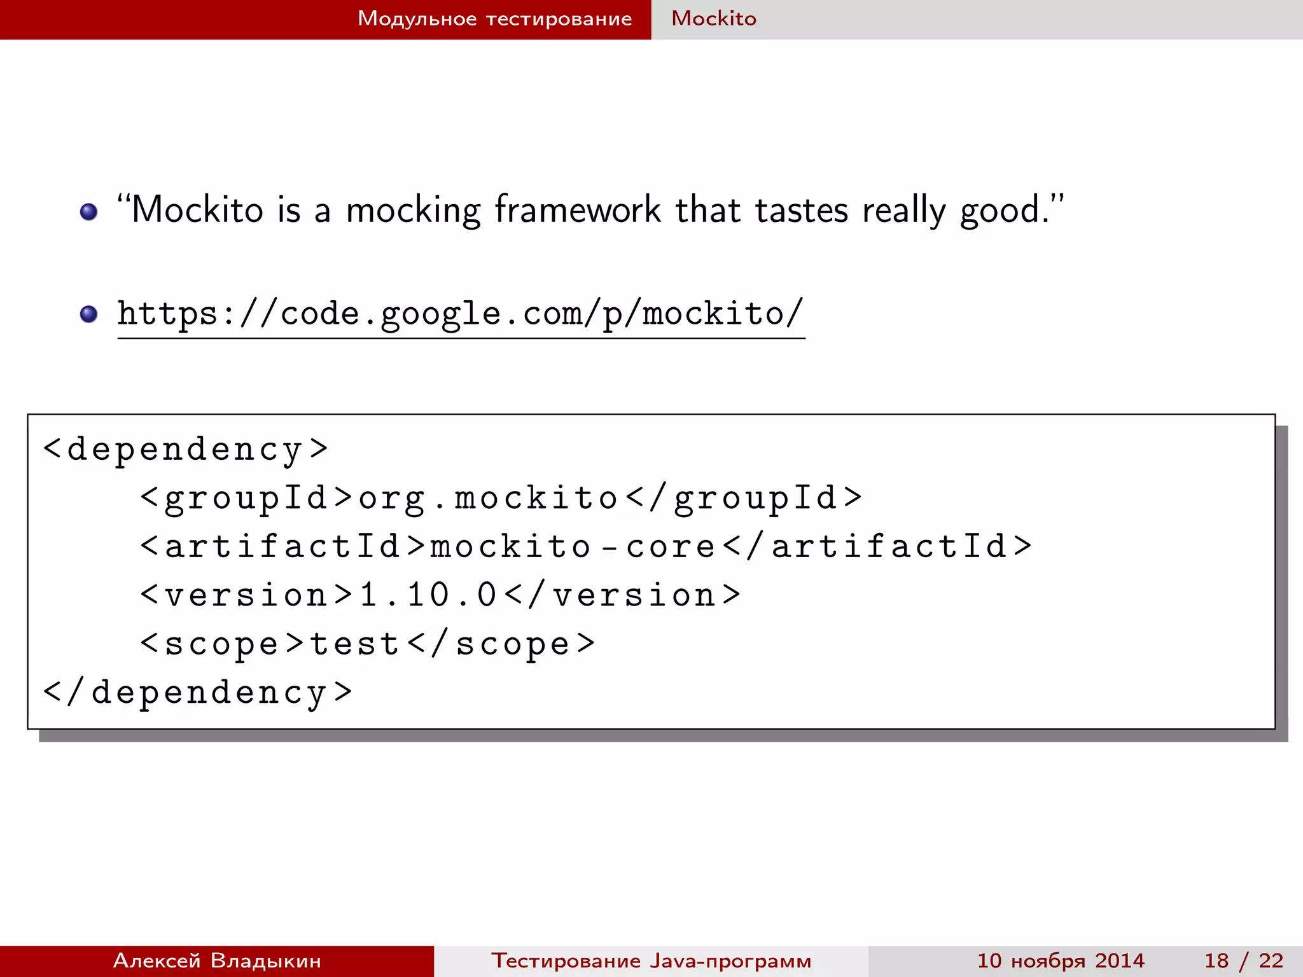Click the artifactId mockito-core line
This screenshot has height=977, width=1303.
[x=586, y=546]
